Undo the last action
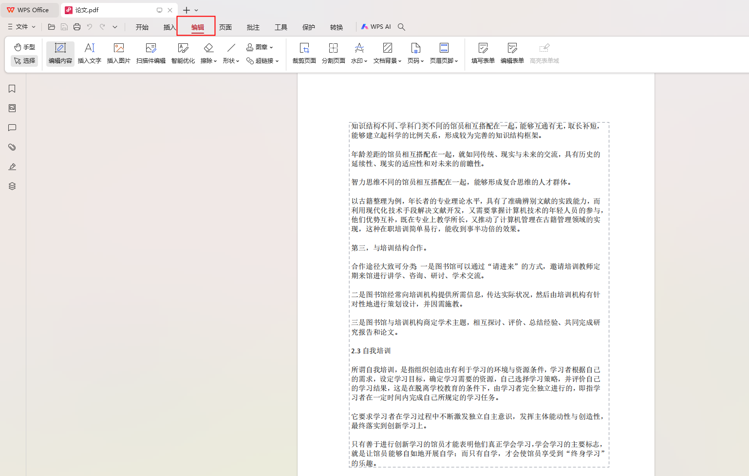This screenshot has height=476, width=749. [x=90, y=27]
